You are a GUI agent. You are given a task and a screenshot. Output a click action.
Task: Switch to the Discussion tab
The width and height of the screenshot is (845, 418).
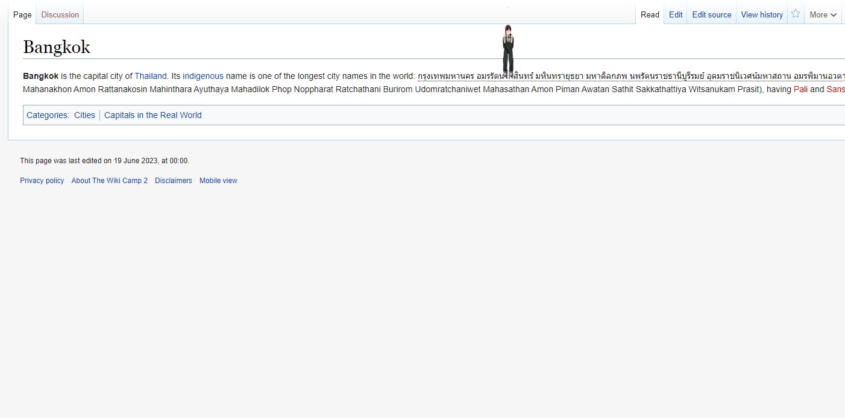pos(60,15)
